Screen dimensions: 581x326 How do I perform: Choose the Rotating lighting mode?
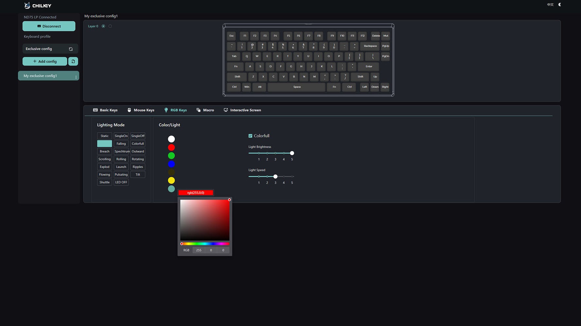pyautogui.click(x=138, y=159)
